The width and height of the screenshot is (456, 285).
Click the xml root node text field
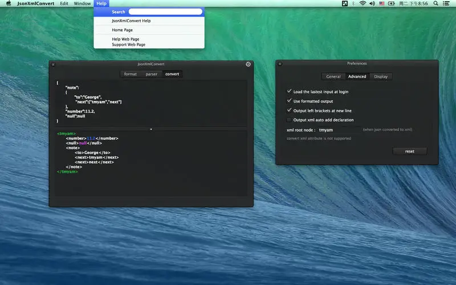(x=339, y=130)
